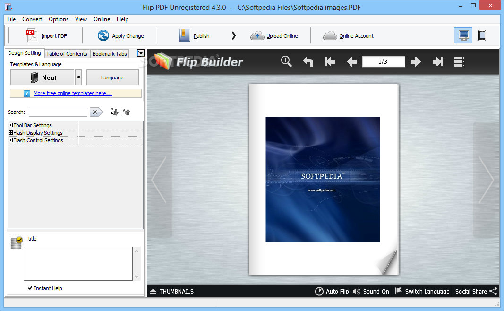Switch to Bookmark Tabs tab
Image resolution: width=504 pixels, height=311 pixels.
110,54
